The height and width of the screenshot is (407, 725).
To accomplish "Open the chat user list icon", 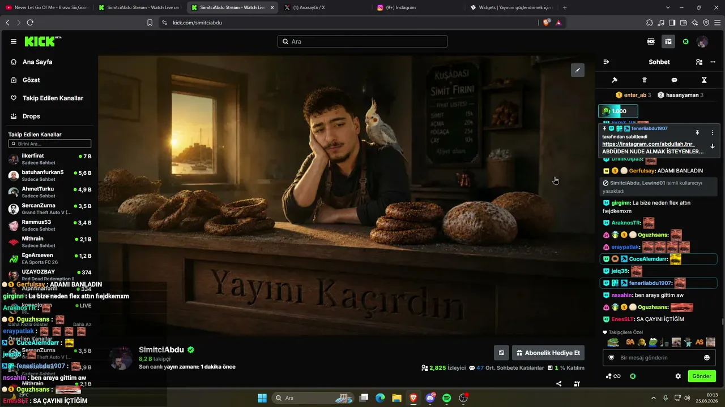I will pyautogui.click(x=699, y=62).
